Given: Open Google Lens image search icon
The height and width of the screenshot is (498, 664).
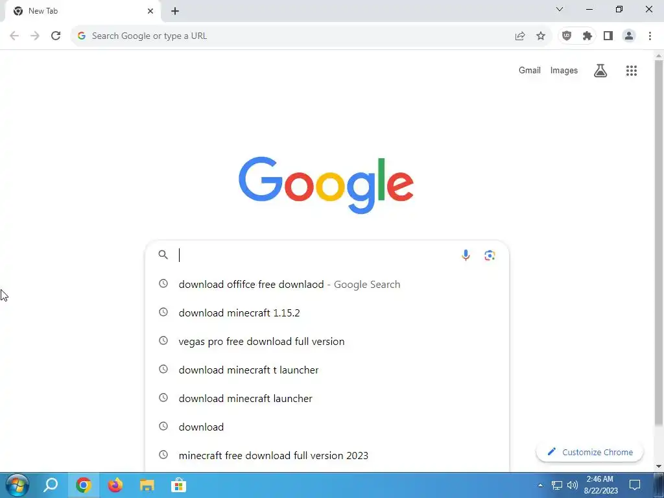Looking at the screenshot, I should tap(490, 255).
